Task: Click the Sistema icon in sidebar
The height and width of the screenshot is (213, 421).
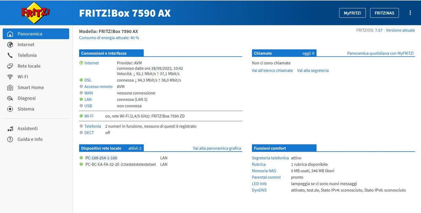Action: [x=10, y=109]
